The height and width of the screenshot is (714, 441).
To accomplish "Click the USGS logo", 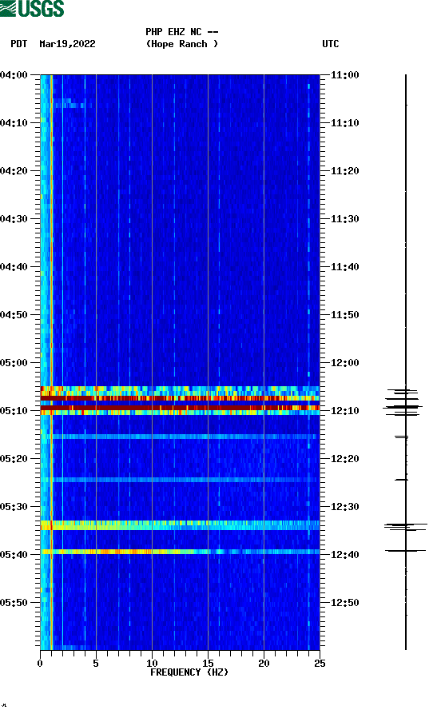I will (x=32, y=8).
